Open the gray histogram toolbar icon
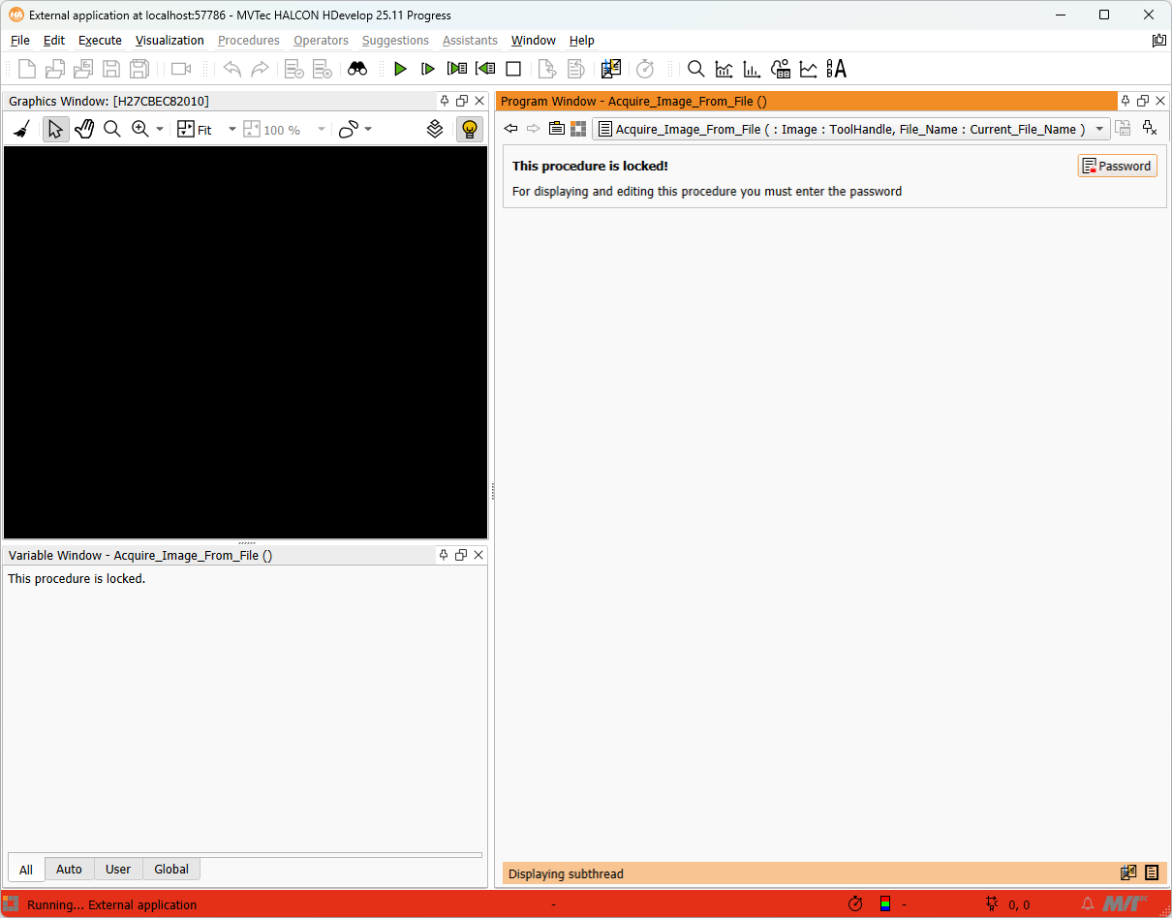This screenshot has height=918, width=1172. (724, 69)
